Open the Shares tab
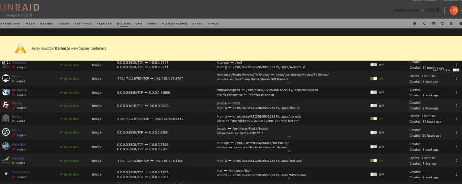462x184 pixels. click(x=47, y=24)
